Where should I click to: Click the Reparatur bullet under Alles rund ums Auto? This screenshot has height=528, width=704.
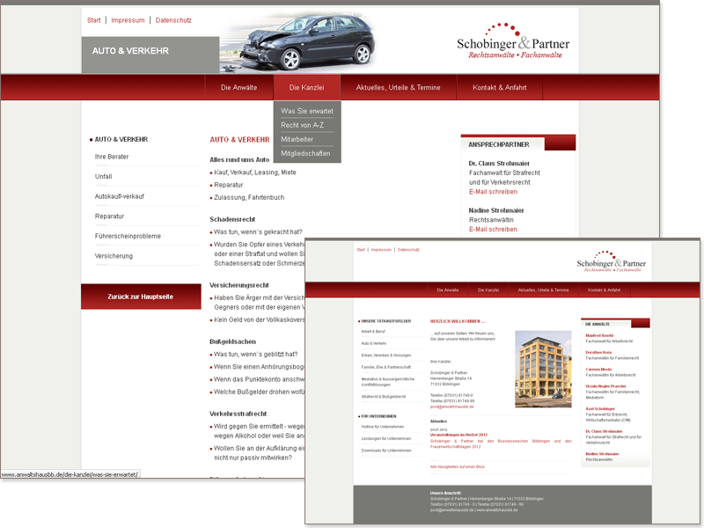[x=229, y=185]
